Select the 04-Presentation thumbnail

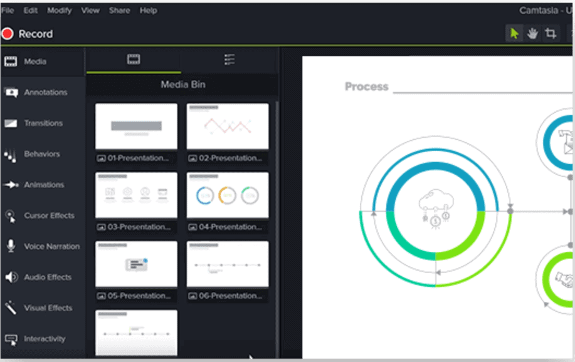228,195
